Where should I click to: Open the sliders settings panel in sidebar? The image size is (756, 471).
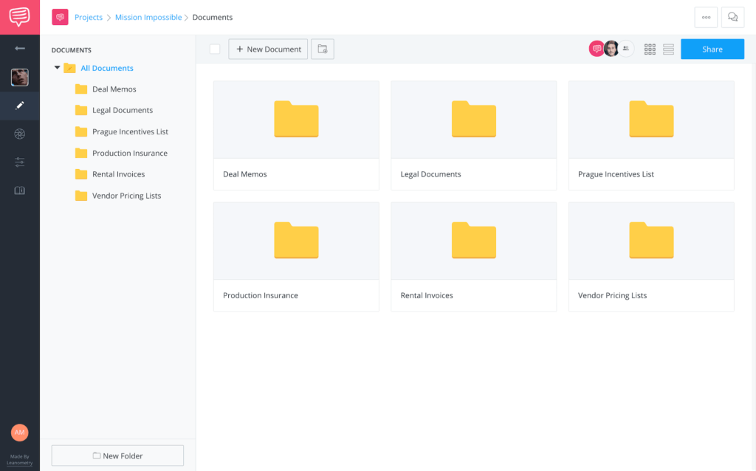tap(19, 162)
